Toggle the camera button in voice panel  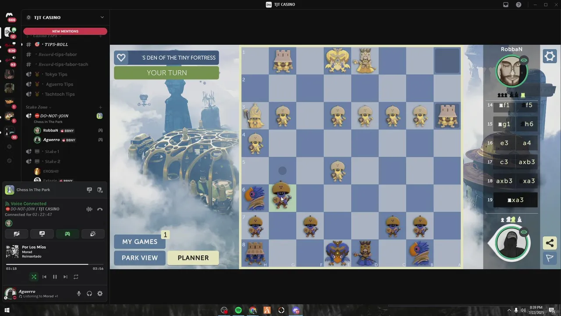[17, 234]
